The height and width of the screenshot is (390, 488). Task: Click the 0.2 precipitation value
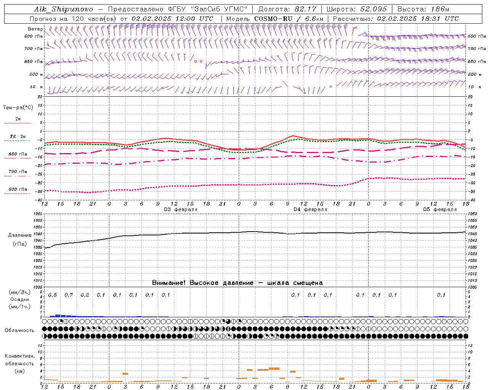point(85,295)
